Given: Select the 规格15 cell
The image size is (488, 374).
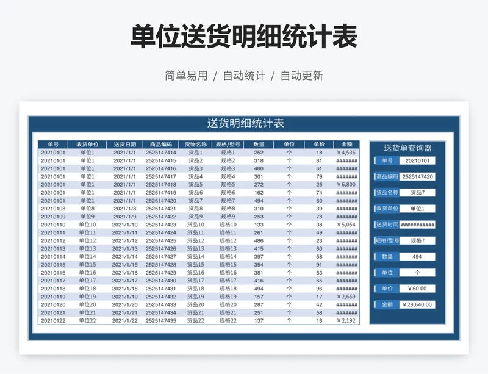Looking at the screenshot, I should pyautogui.click(x=228, y=265).
